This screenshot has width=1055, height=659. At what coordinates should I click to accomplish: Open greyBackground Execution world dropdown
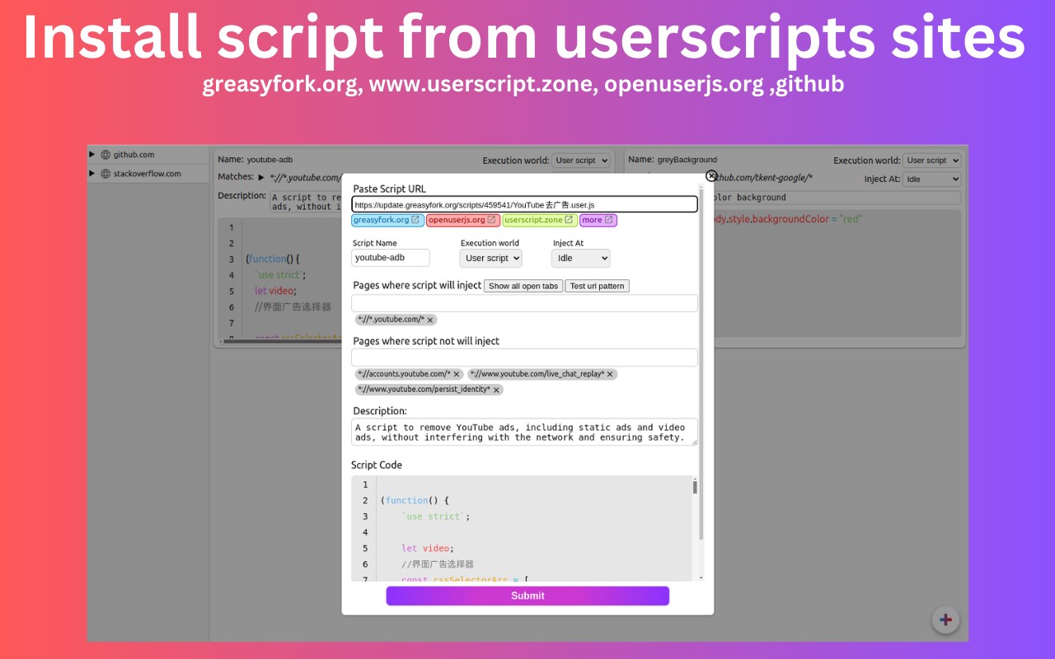932,161
